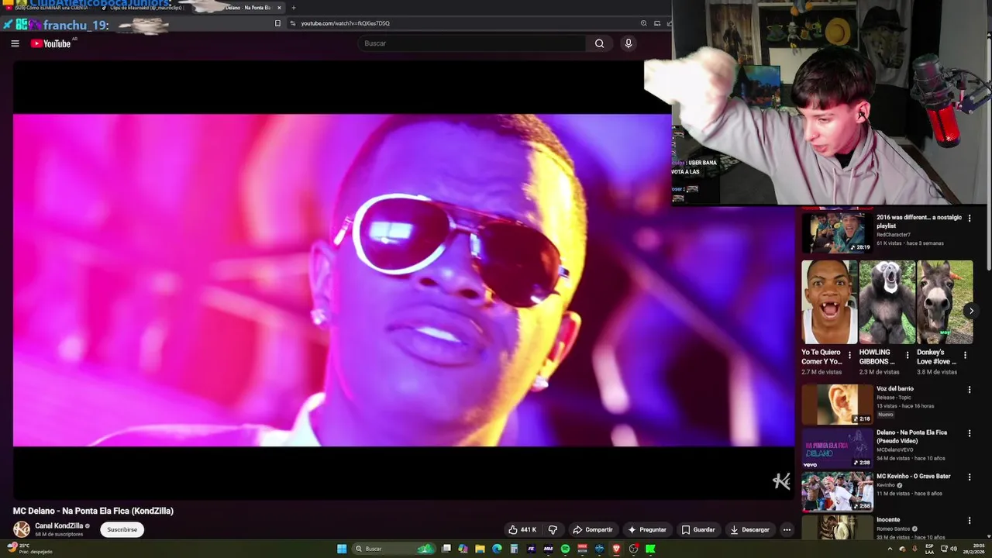Open Spotify from the taskbar
The height and width of the screenshot is (558, 992).
click(x=565, y=549)
